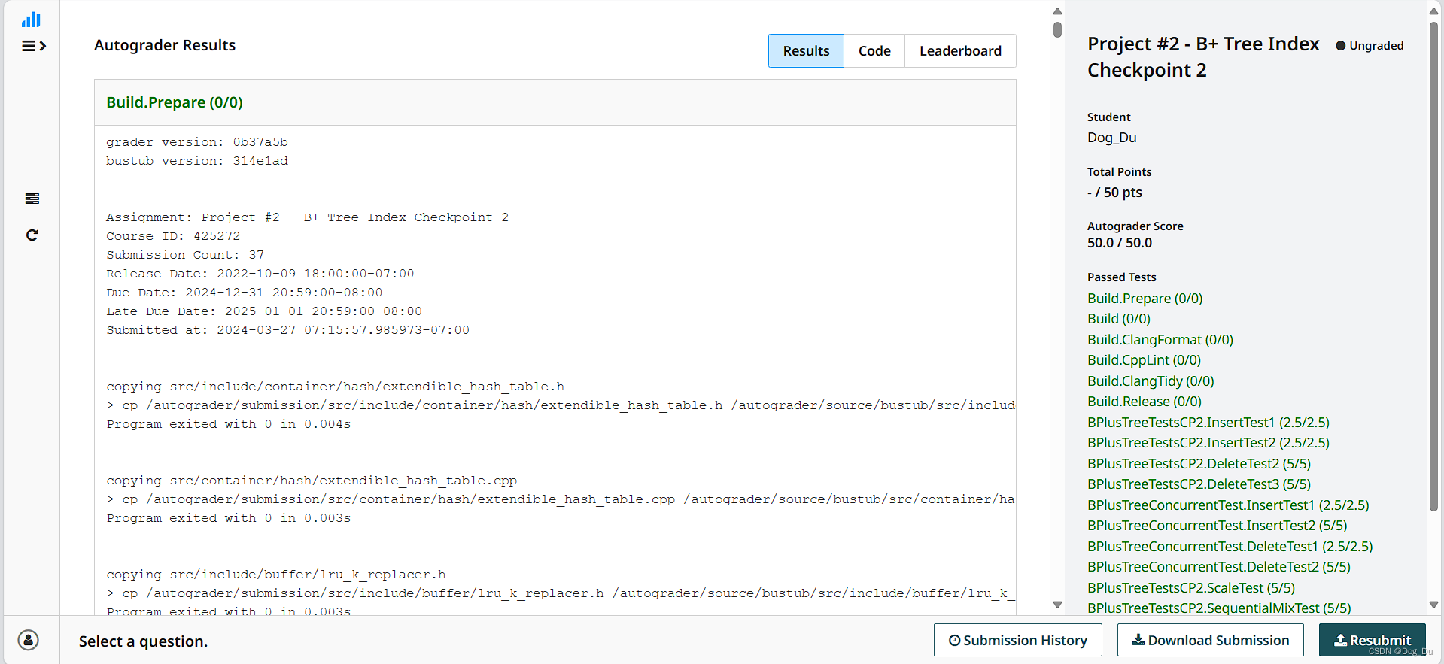This screenshot has height=664, width=1444.
Task: Click the results pane scroll-down arrow
Action: (x=1057, y=605)
